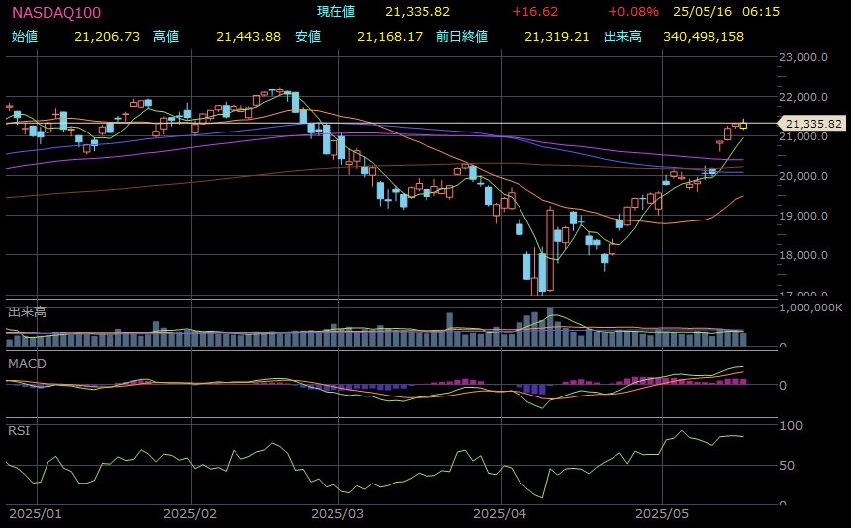
Task: Click the 06:15 time stamp
Action: click(761, 12)
